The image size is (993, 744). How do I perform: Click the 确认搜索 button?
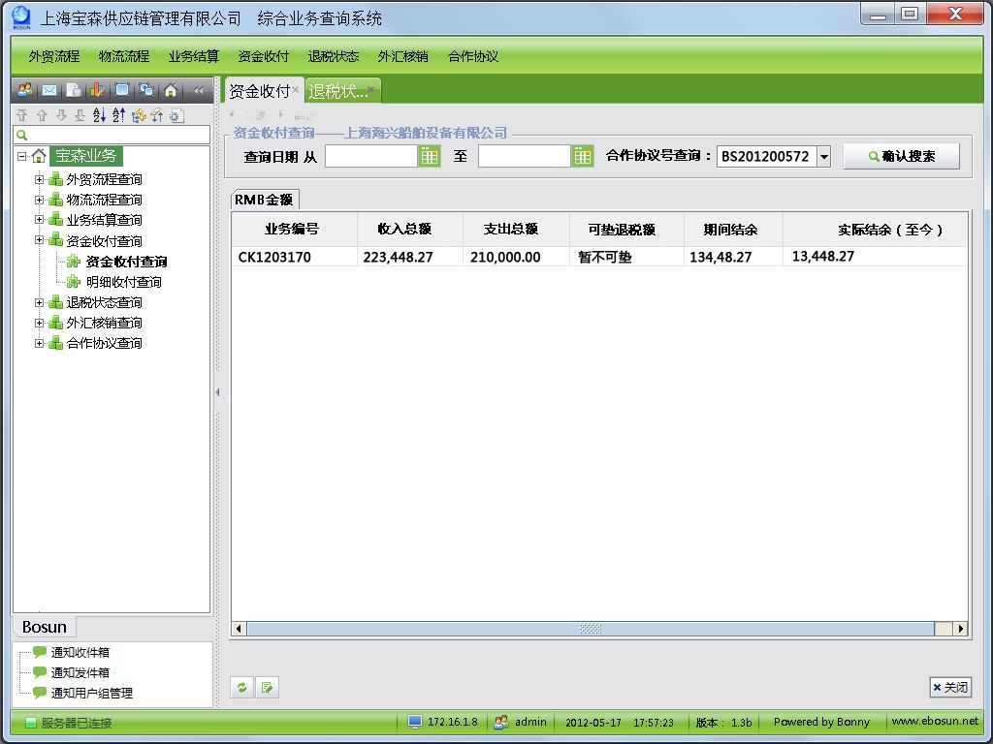(x=901, y=156)
